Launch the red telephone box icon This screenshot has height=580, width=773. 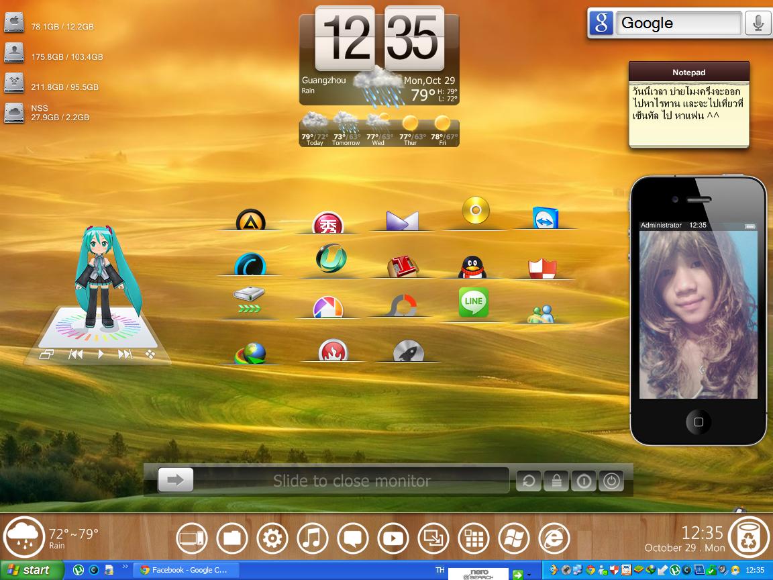coord(403,267)
